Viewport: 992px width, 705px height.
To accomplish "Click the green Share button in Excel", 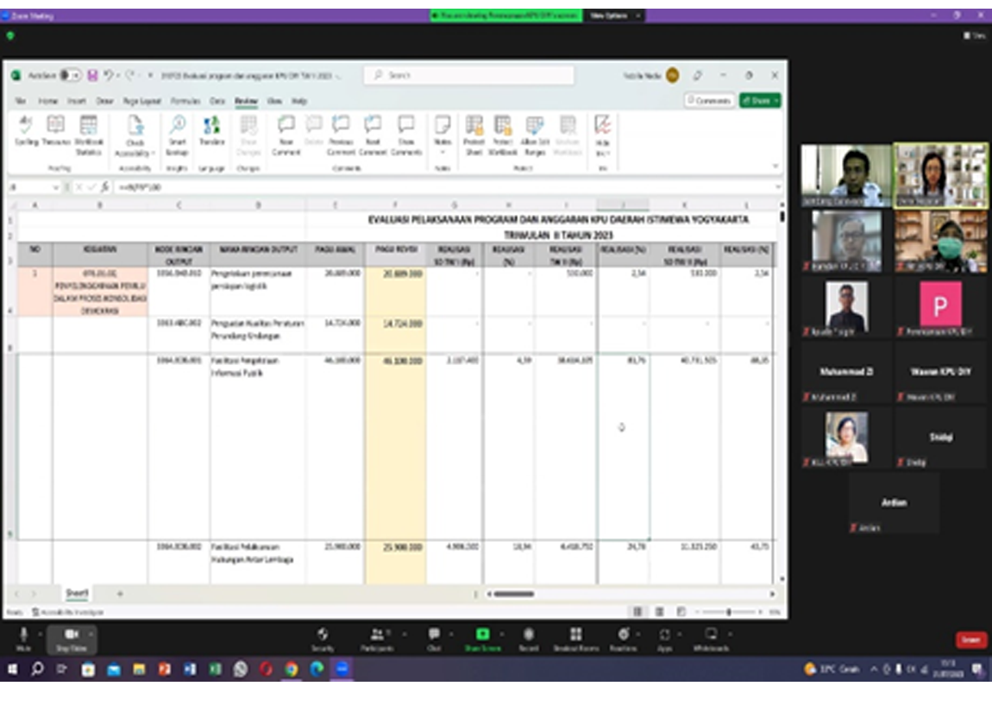I will (x=759, y=101).
